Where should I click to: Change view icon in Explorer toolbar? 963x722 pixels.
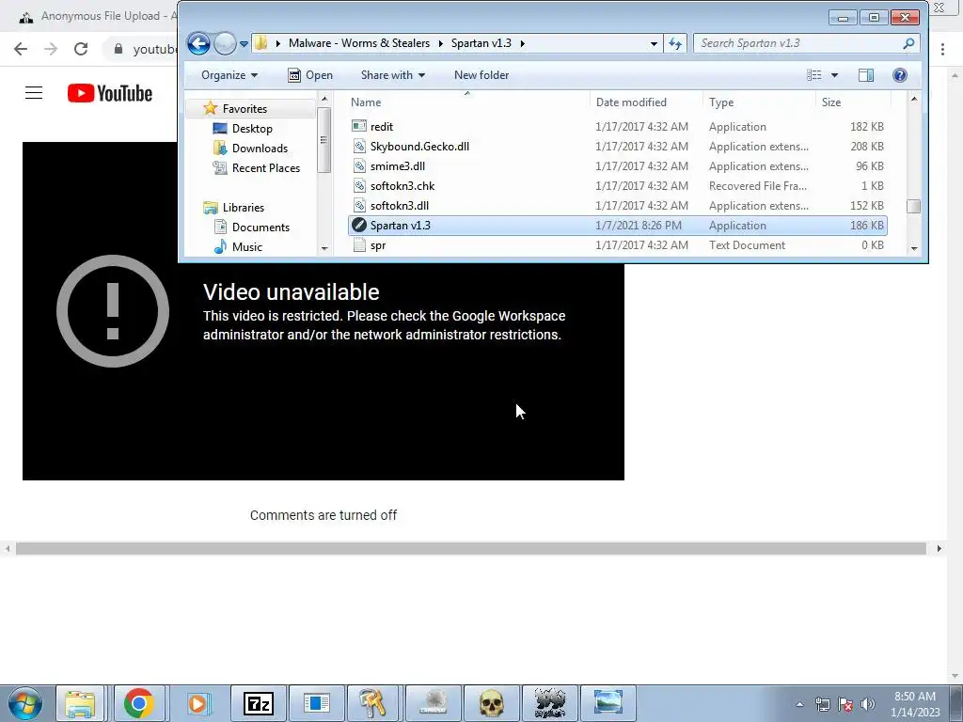coord(814,75)
